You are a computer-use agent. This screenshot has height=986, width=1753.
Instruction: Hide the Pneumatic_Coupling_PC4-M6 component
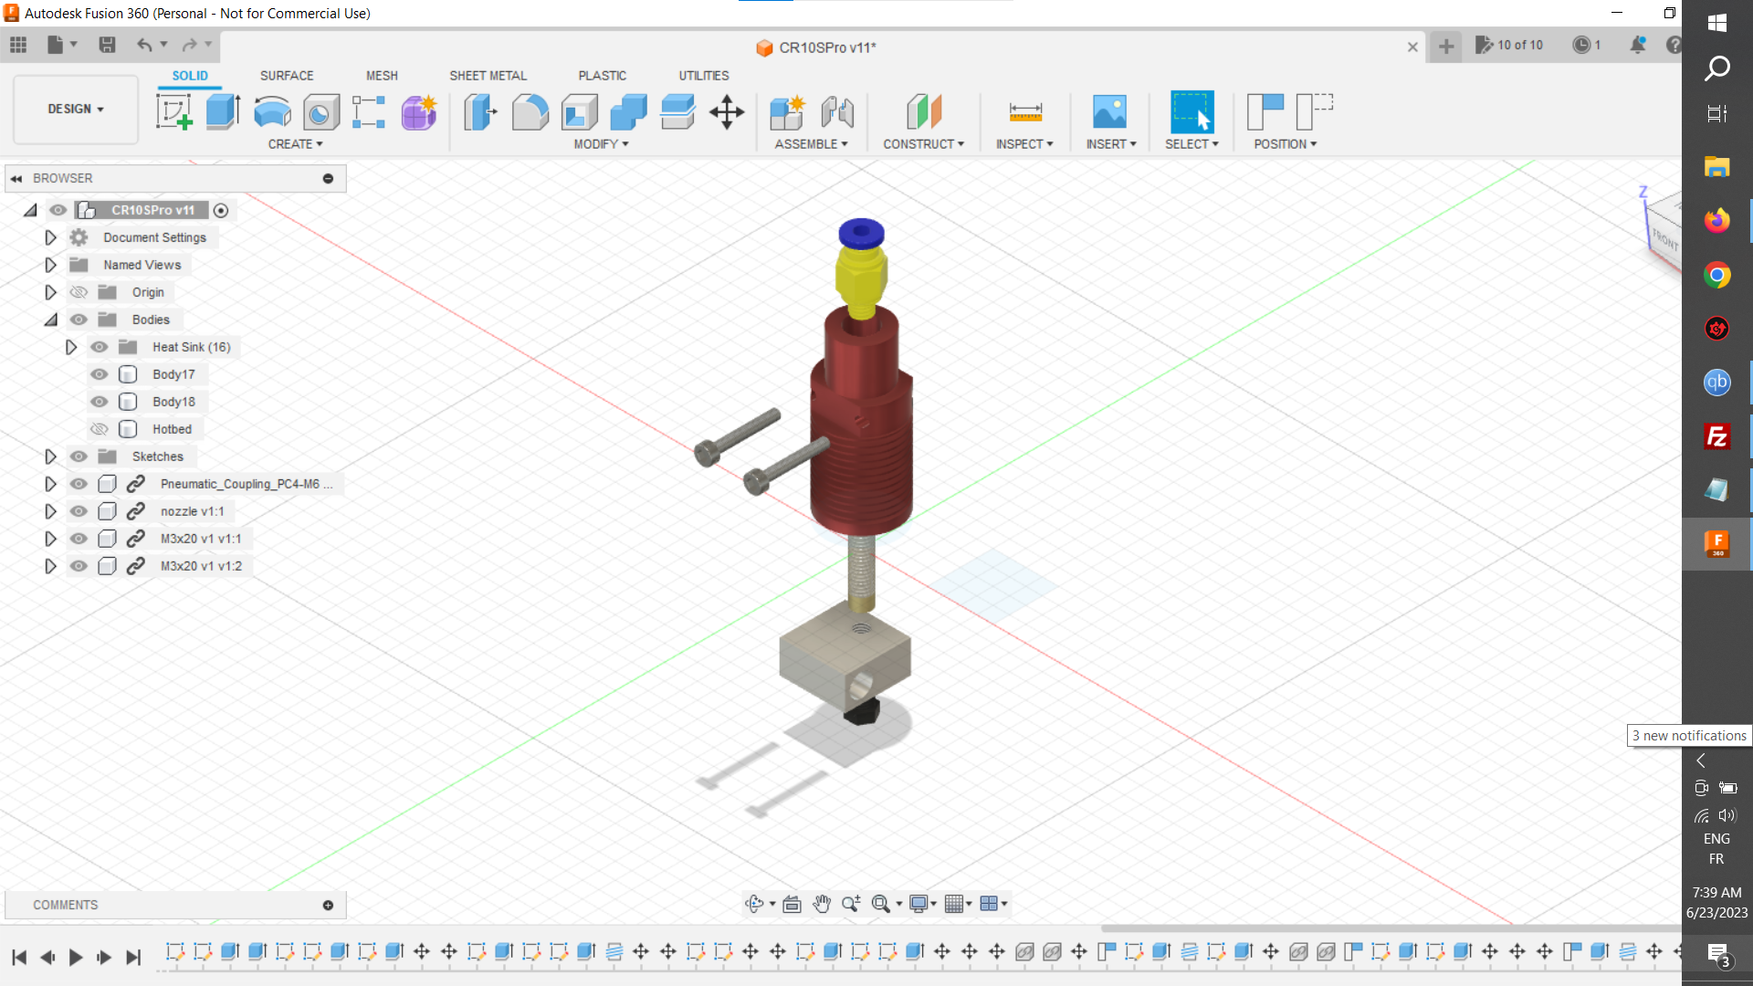[x=79, y=484]
